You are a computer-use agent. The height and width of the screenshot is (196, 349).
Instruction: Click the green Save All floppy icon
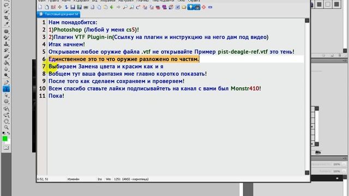coord(79,7)
